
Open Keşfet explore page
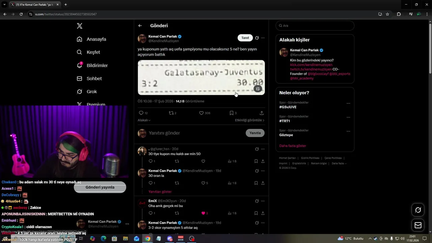click(88, 52)
